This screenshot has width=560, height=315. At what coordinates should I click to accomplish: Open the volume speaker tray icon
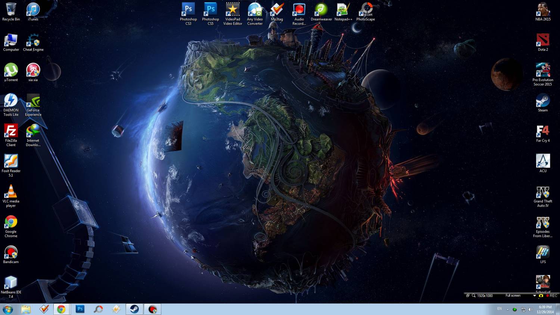(x=531, y=309)
